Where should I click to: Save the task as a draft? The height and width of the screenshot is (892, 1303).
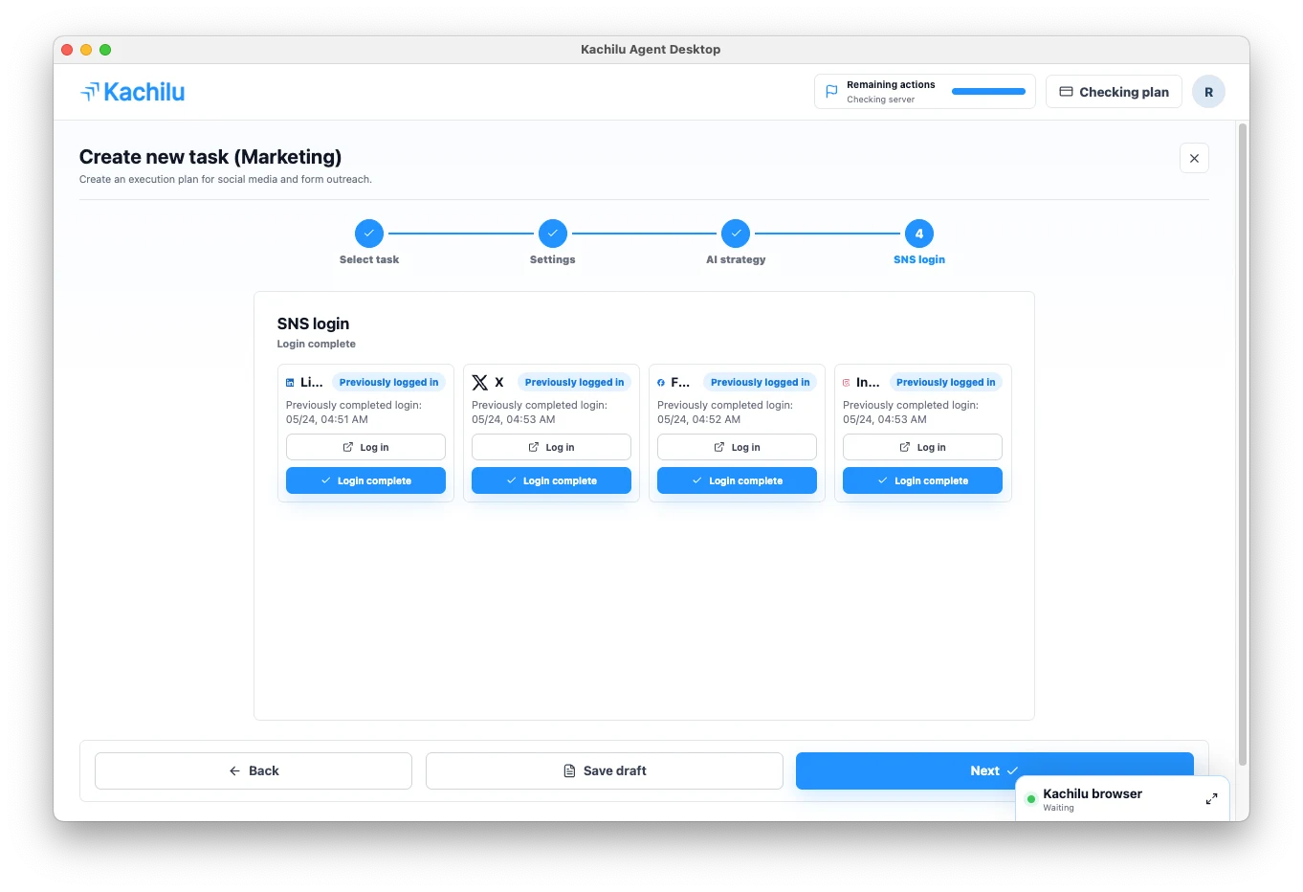[x=605, y=770]
